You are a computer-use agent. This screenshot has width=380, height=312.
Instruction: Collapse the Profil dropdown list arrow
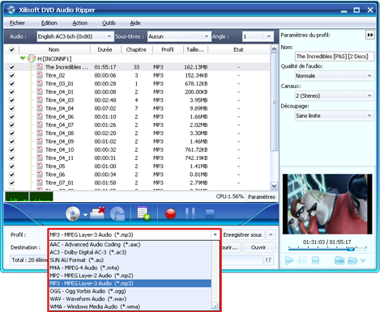[x=216, y=234]
